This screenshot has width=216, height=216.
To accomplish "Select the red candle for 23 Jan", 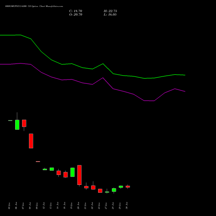I will click(x=100, y=191).
